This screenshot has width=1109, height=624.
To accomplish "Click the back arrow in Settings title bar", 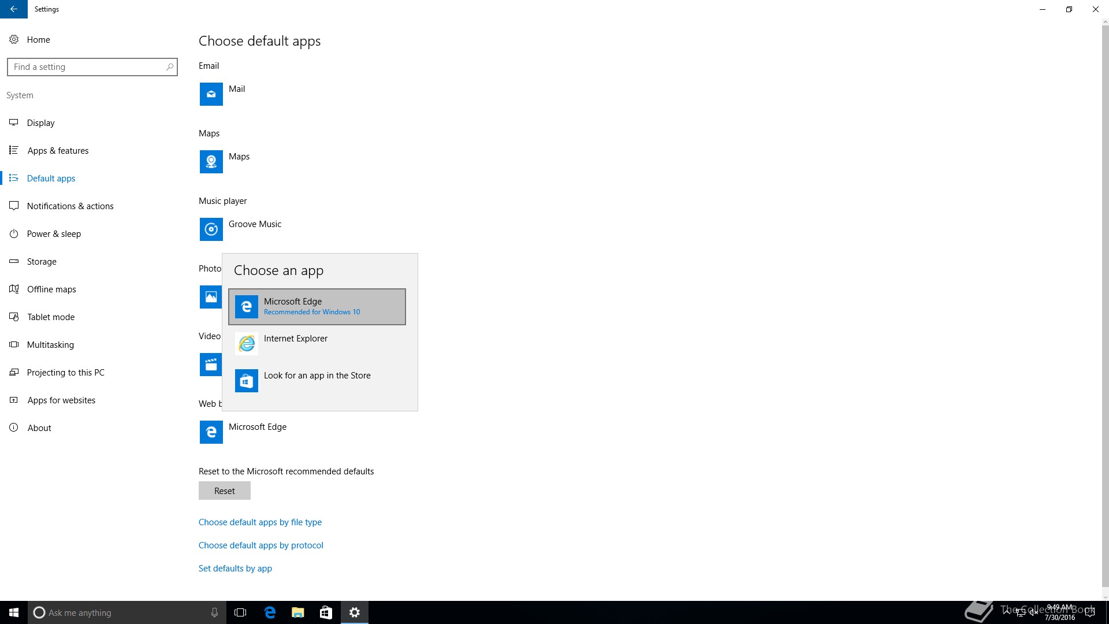I will [x=13, y=9].
